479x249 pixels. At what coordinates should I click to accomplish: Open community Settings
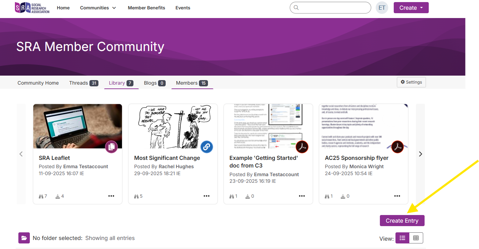click(x=411, y=82)
